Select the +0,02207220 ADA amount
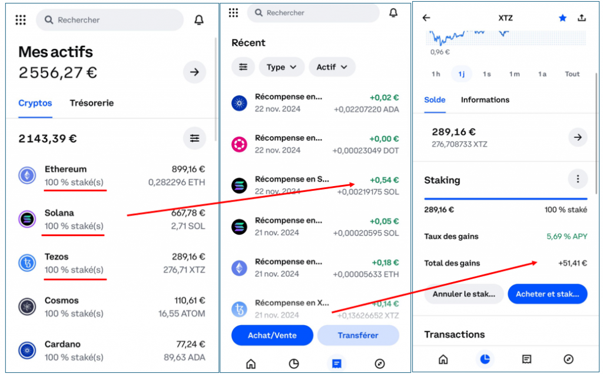603x374 pixels. point(366,110)
